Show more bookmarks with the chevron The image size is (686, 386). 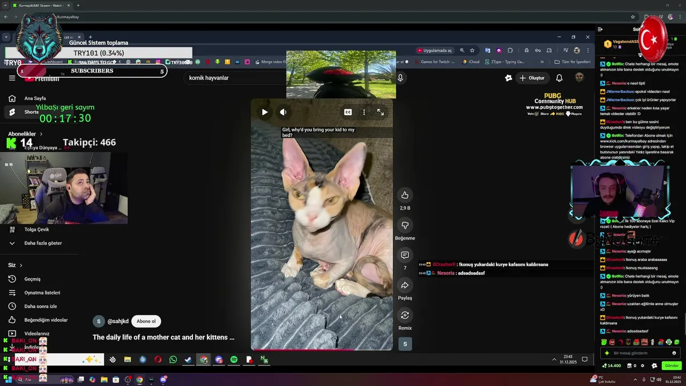[x=542, y=62]
